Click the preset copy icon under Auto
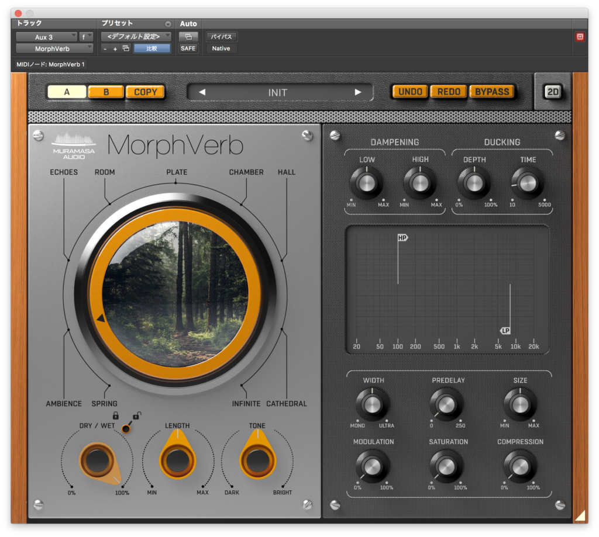This screenshot has height=537, width=599. tap(188, 36)
